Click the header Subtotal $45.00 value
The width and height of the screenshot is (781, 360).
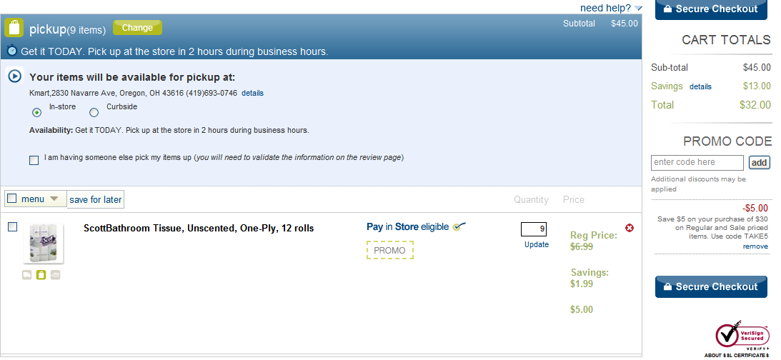coord(624,24)
